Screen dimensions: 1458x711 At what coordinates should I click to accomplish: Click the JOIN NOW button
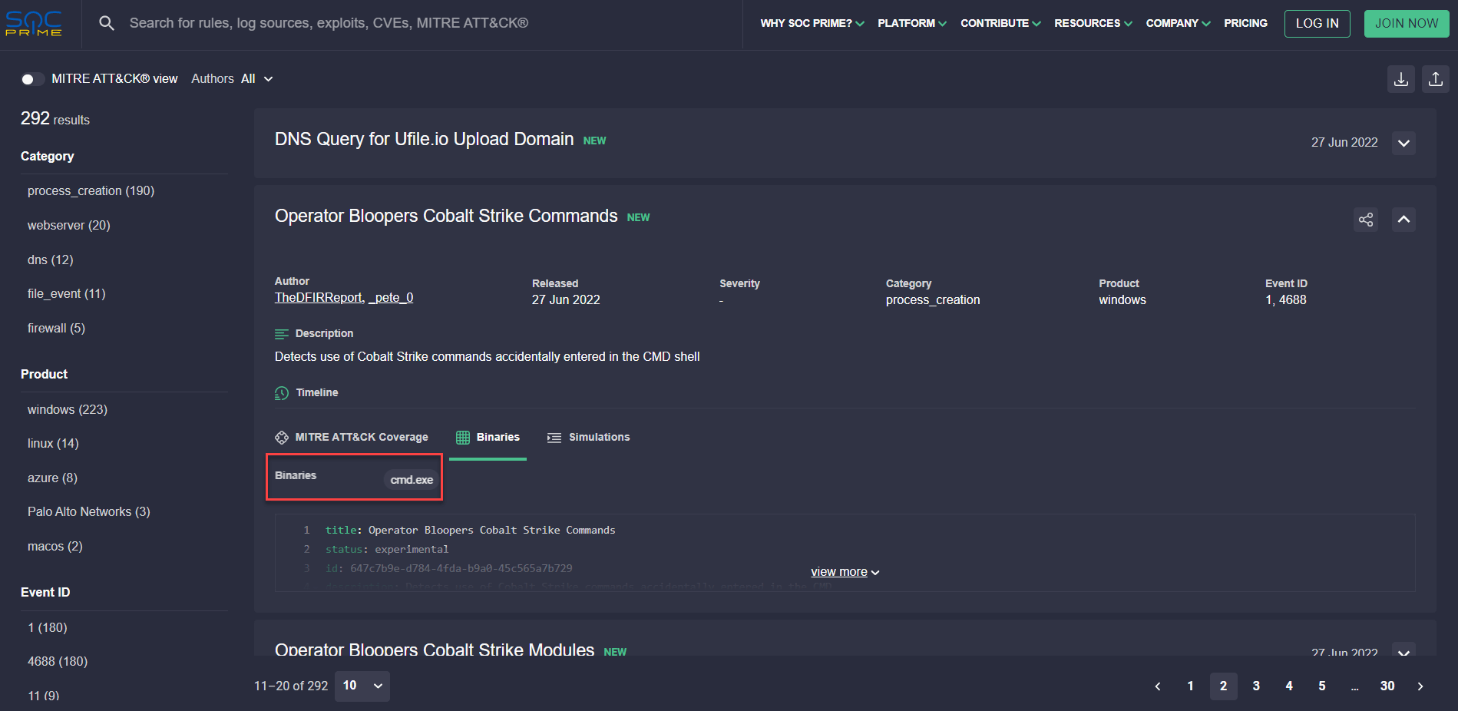click(1407, 23)
